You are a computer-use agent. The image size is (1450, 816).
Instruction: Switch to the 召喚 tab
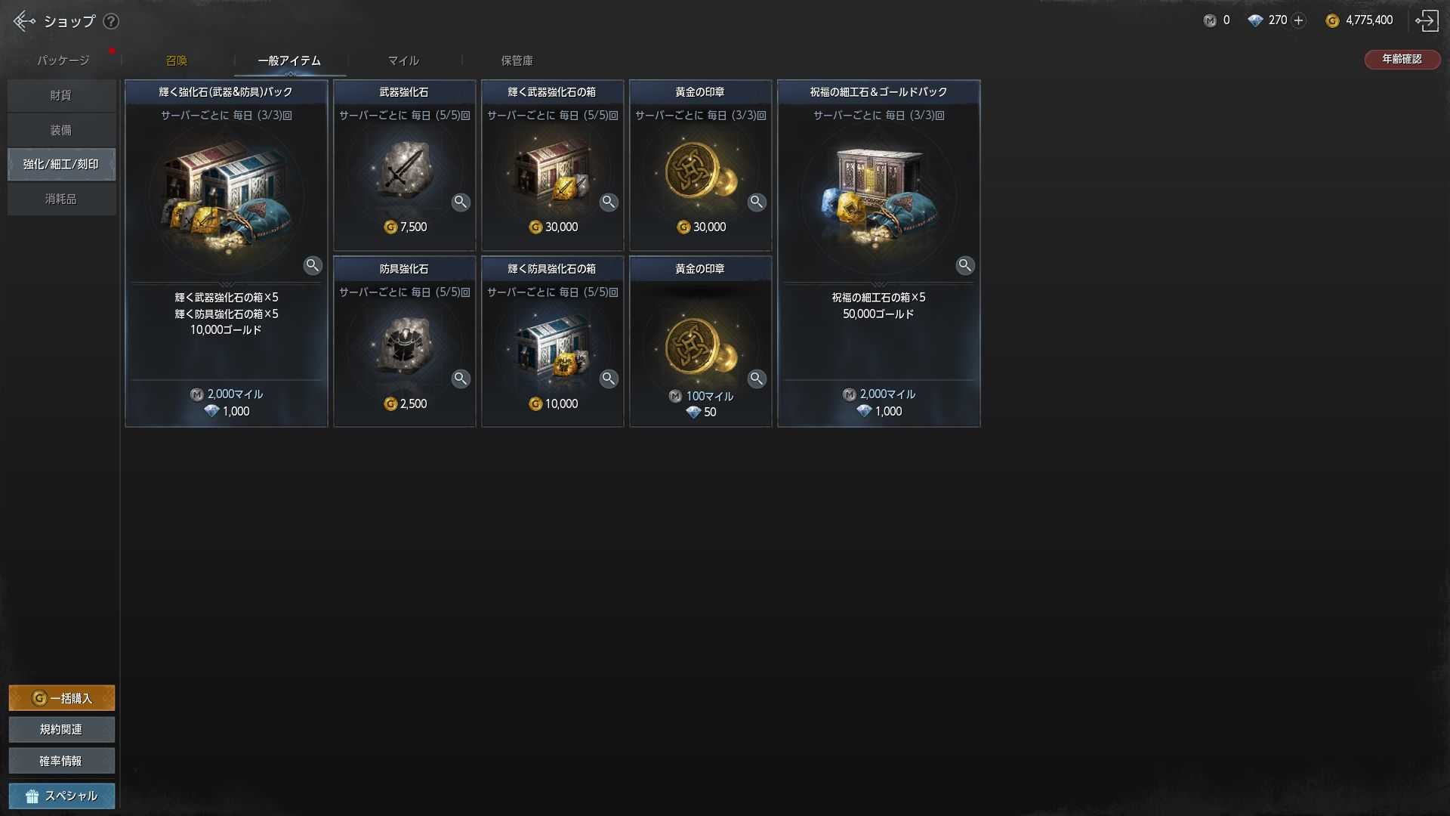click(x=177, y=60)
